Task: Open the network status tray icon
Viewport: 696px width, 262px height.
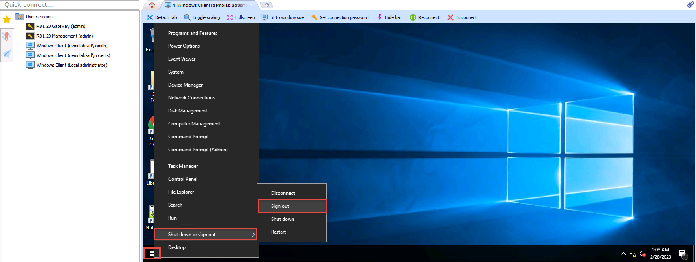Action: [633, 254]
